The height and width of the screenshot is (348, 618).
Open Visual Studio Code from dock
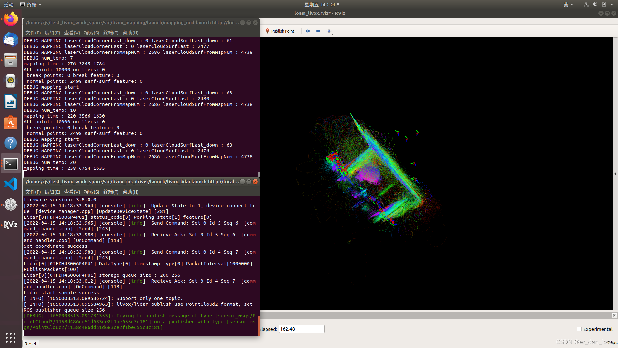[11, 184]
